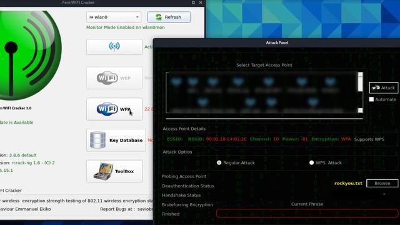The height and width of the screenshot is (225, 400).
Task: Click the Monitor Mode Enabled on wlan0mon text
Action: [126, 27]
